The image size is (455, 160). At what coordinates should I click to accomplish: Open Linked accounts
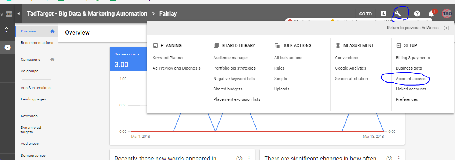411,89
